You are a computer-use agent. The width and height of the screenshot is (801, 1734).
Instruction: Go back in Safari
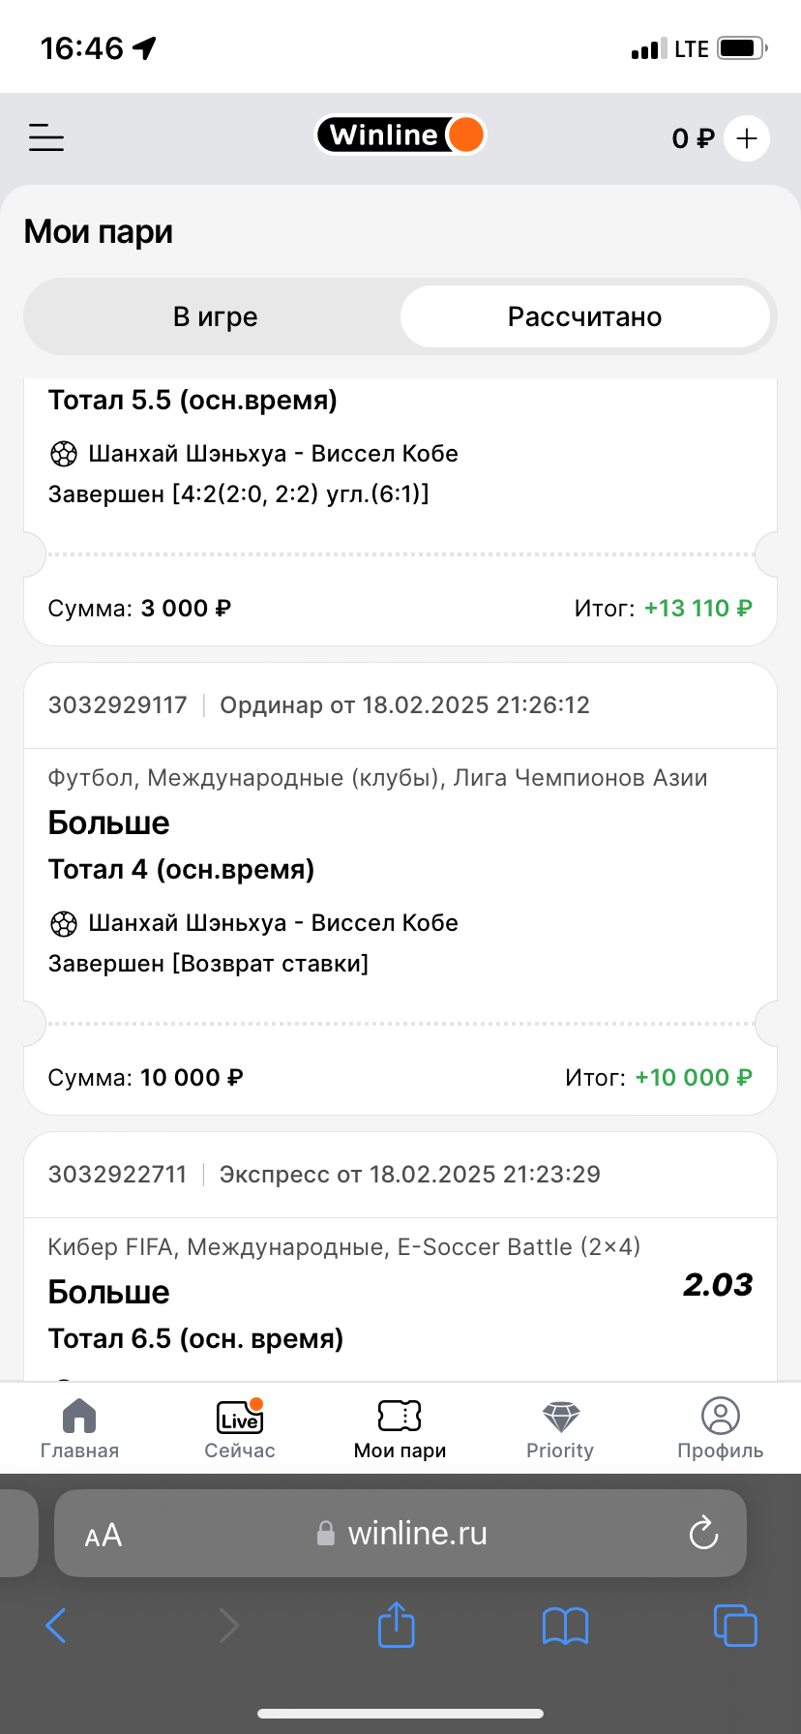pyautogui.click(x=56, y=1626)
